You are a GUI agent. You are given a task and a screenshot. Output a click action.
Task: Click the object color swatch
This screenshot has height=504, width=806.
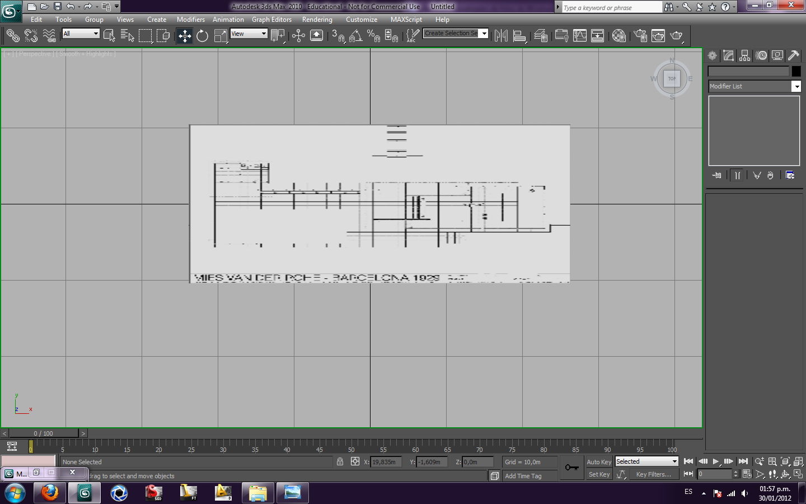pyautogui.click(x=796, y=71)
